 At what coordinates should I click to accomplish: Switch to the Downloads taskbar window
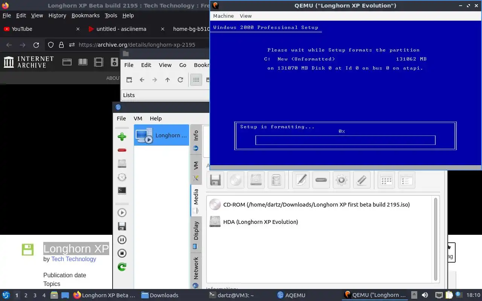pos(160,295)
